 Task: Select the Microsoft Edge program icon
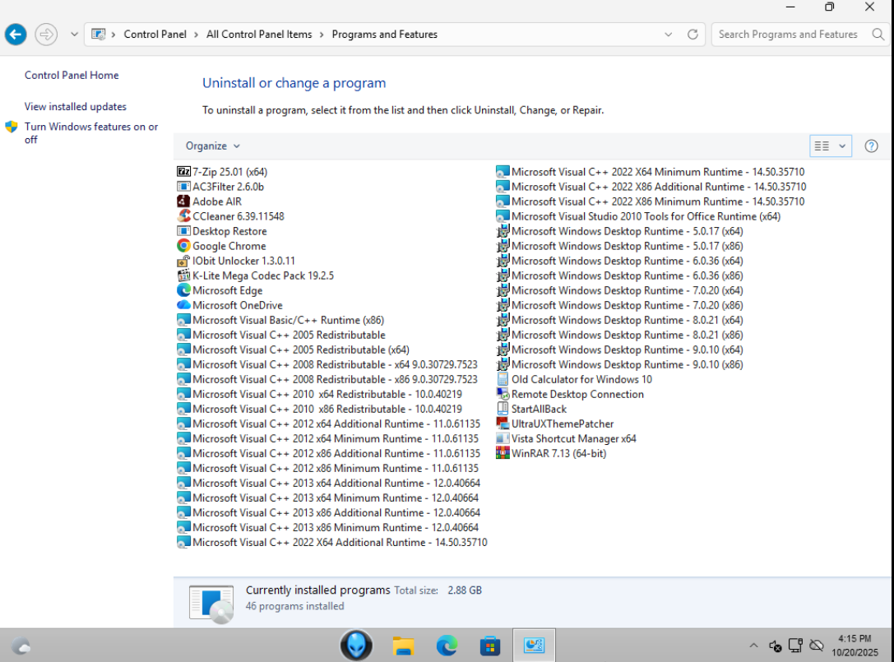(183, 290)
